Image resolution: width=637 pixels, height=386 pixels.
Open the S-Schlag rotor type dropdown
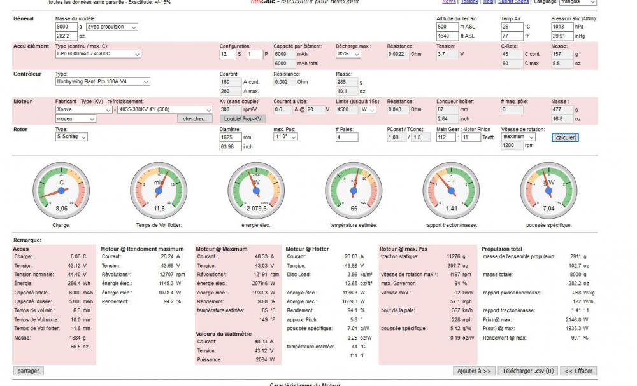pyautogui.click(x=71, y=137)
